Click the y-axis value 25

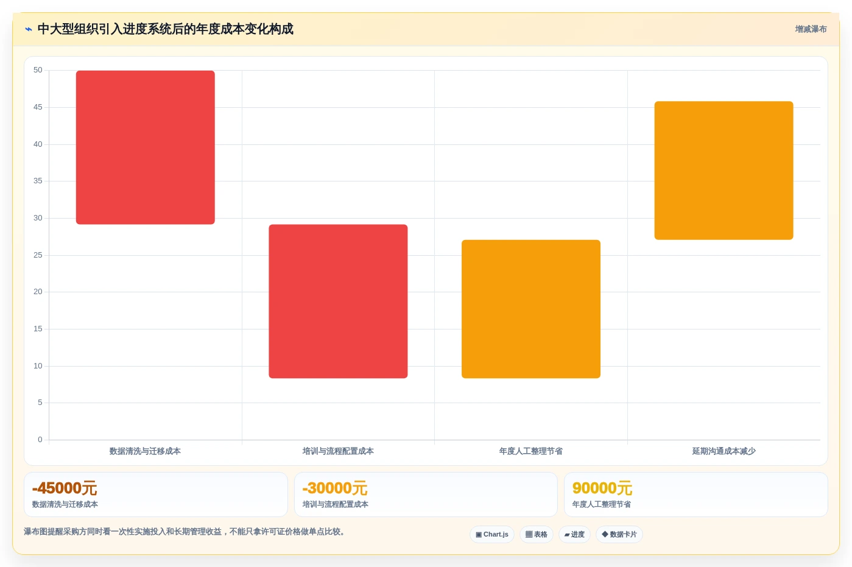[x=38, y=255]
